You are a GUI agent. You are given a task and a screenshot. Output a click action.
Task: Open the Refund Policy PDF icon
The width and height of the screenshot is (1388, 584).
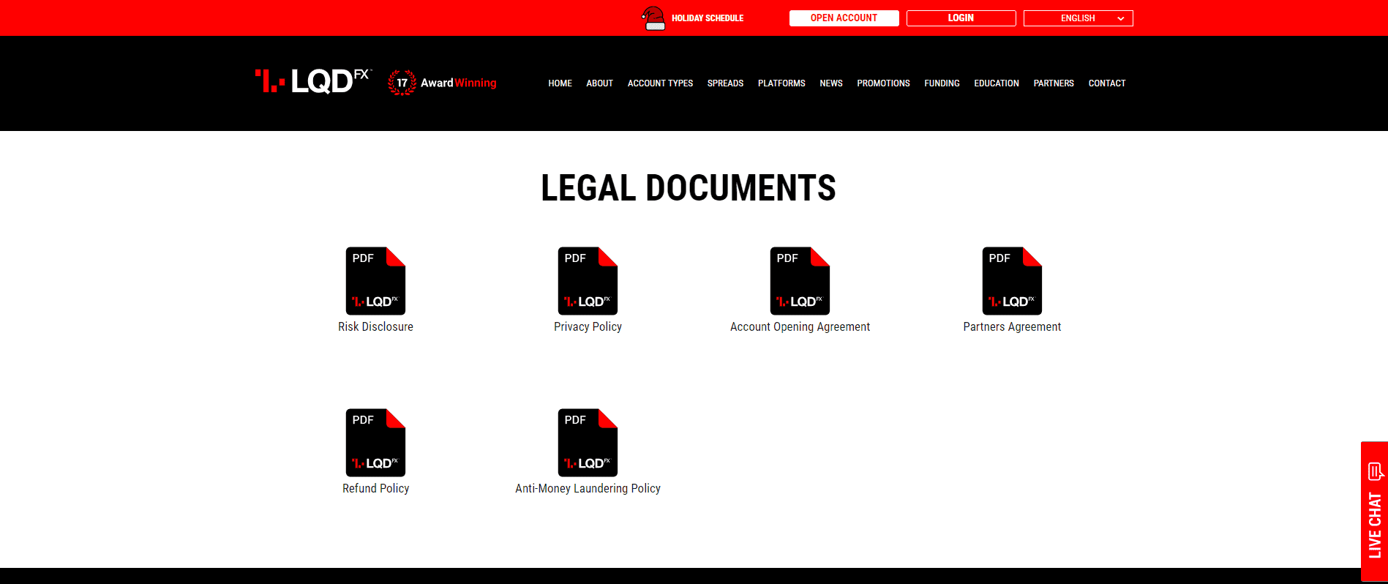(375, 443)
